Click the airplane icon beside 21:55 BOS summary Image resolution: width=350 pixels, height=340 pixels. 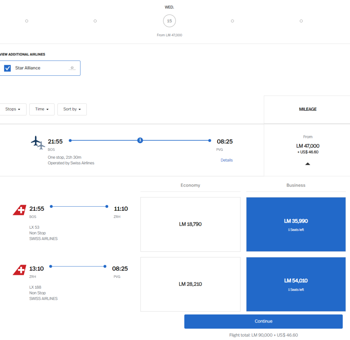click(38, 142)
